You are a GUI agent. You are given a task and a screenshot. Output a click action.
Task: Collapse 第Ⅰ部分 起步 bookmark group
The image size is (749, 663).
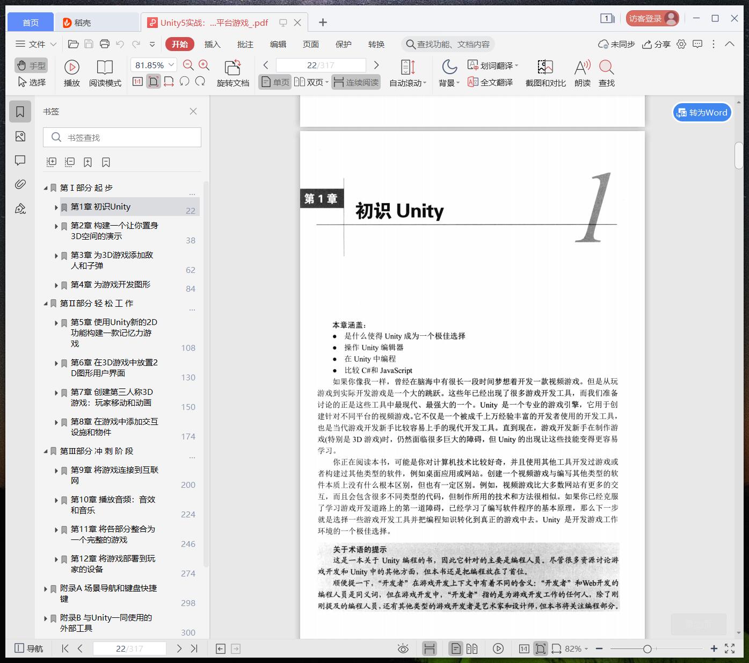(46, 188)
